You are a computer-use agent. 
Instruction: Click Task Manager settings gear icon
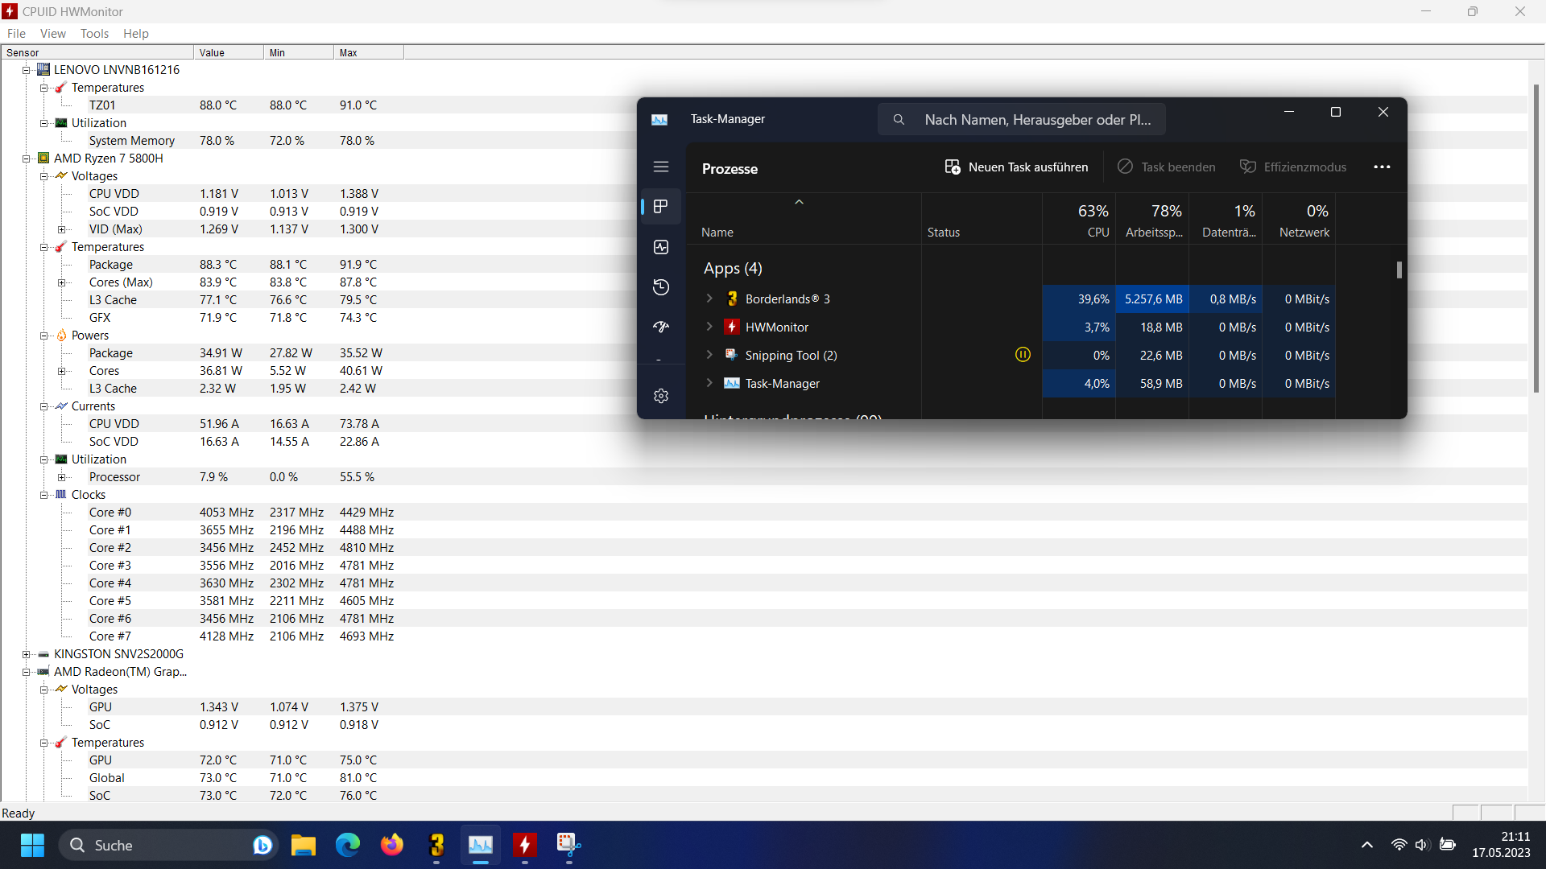coord(661,396)
